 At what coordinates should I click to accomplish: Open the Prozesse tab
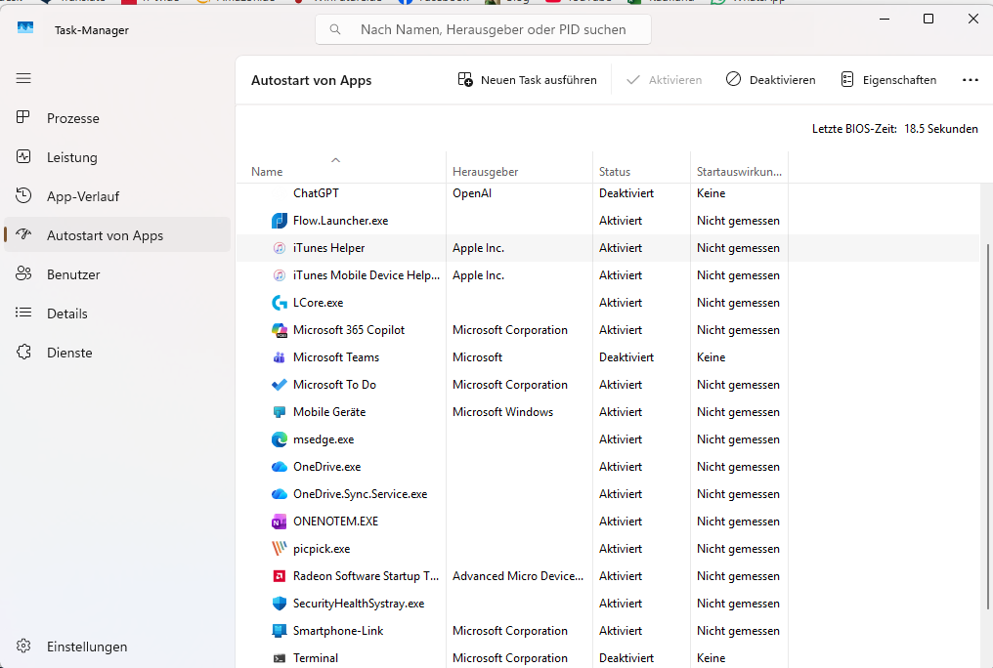click(x=73, y=118)
